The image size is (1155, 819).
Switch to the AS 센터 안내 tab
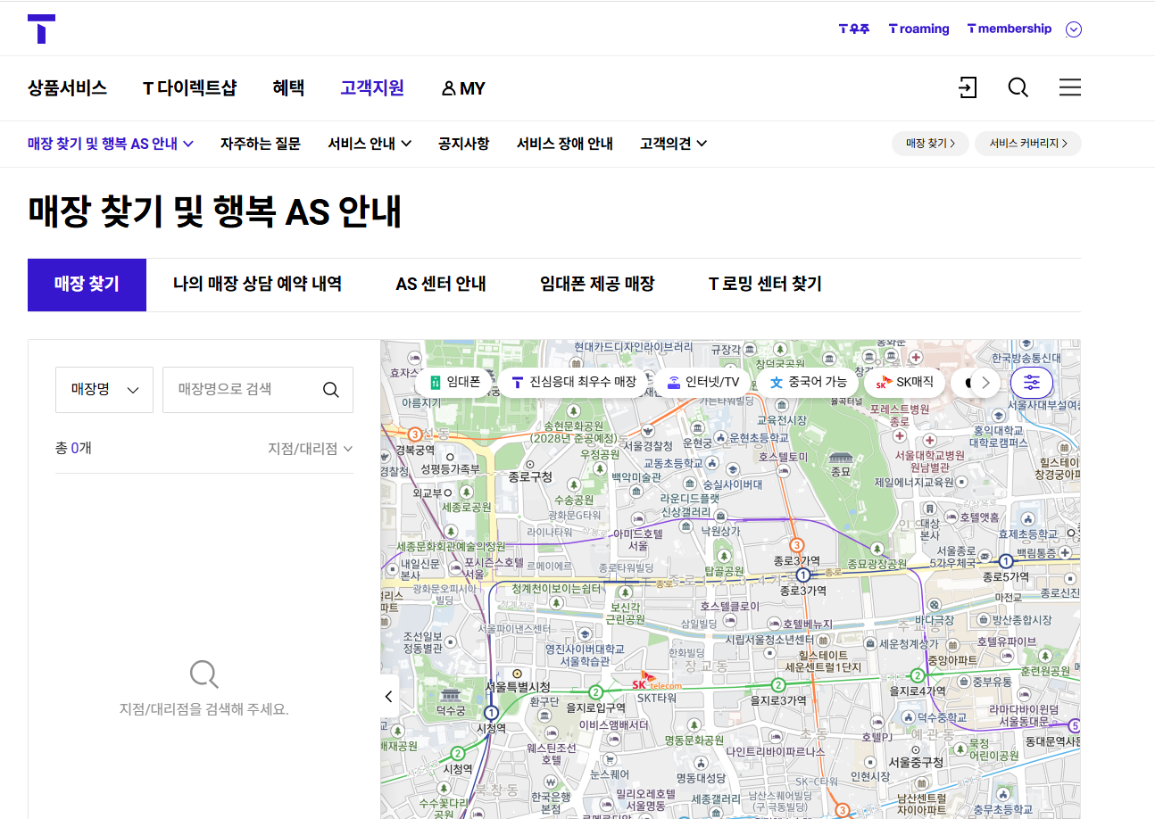(441, 285)
